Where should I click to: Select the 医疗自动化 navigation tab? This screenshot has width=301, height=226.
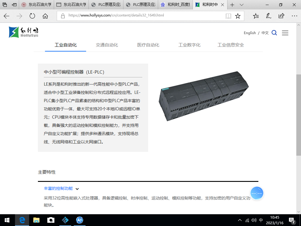(x=148, y=45)
